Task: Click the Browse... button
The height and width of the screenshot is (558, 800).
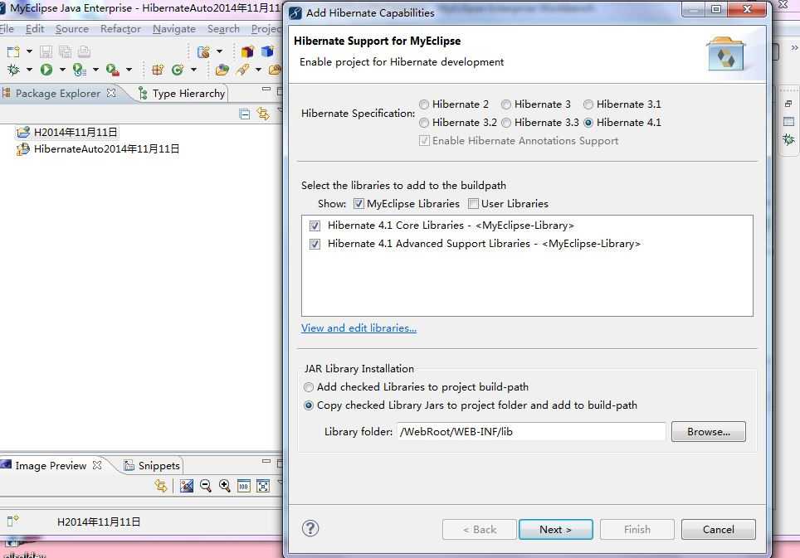Action: coord(709,432)
